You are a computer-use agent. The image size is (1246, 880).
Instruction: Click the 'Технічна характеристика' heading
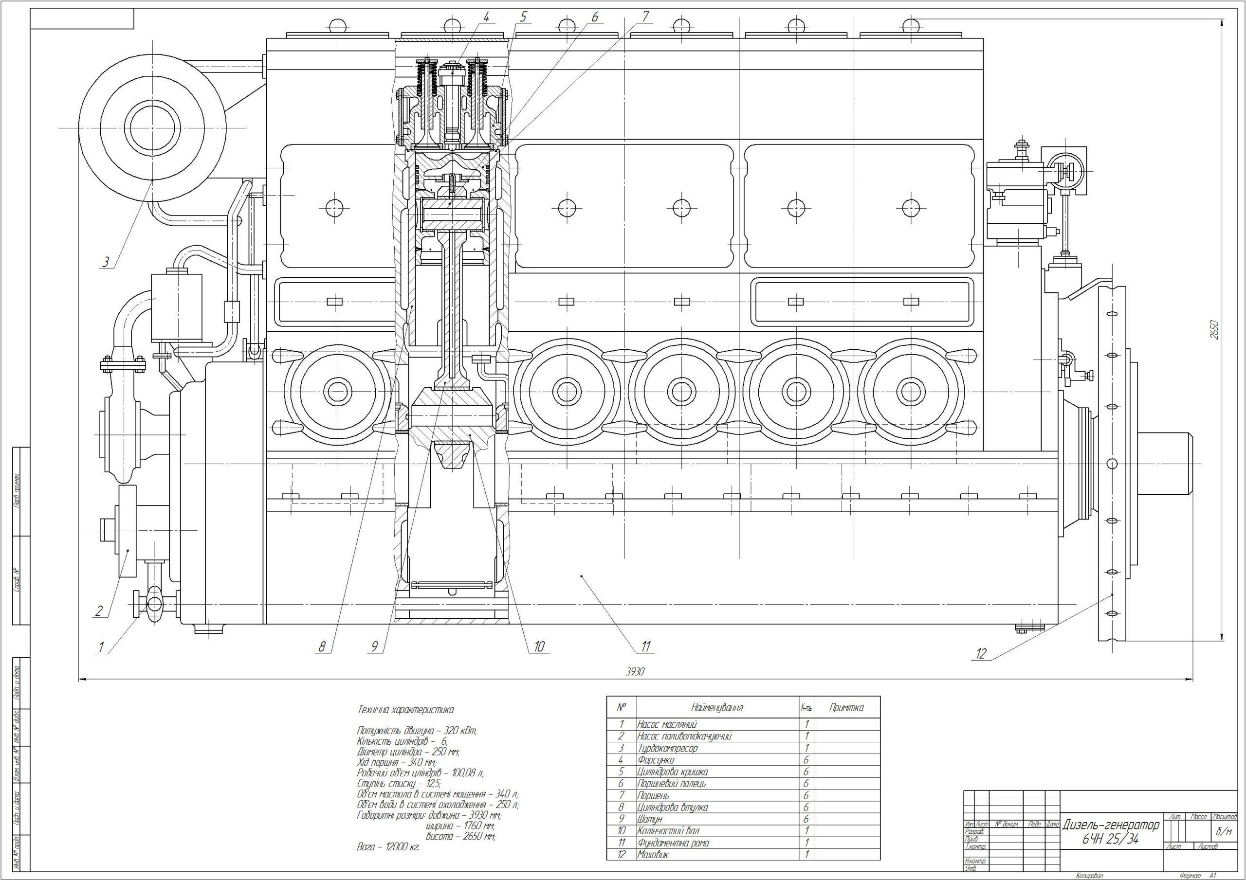[405, 709]
